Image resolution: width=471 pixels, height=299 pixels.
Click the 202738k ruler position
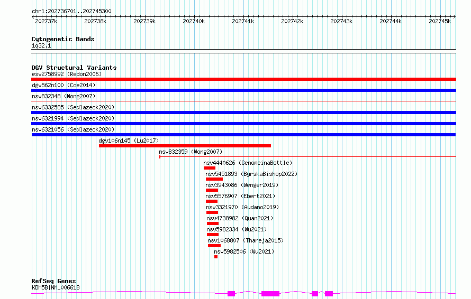tap(95, 21)
